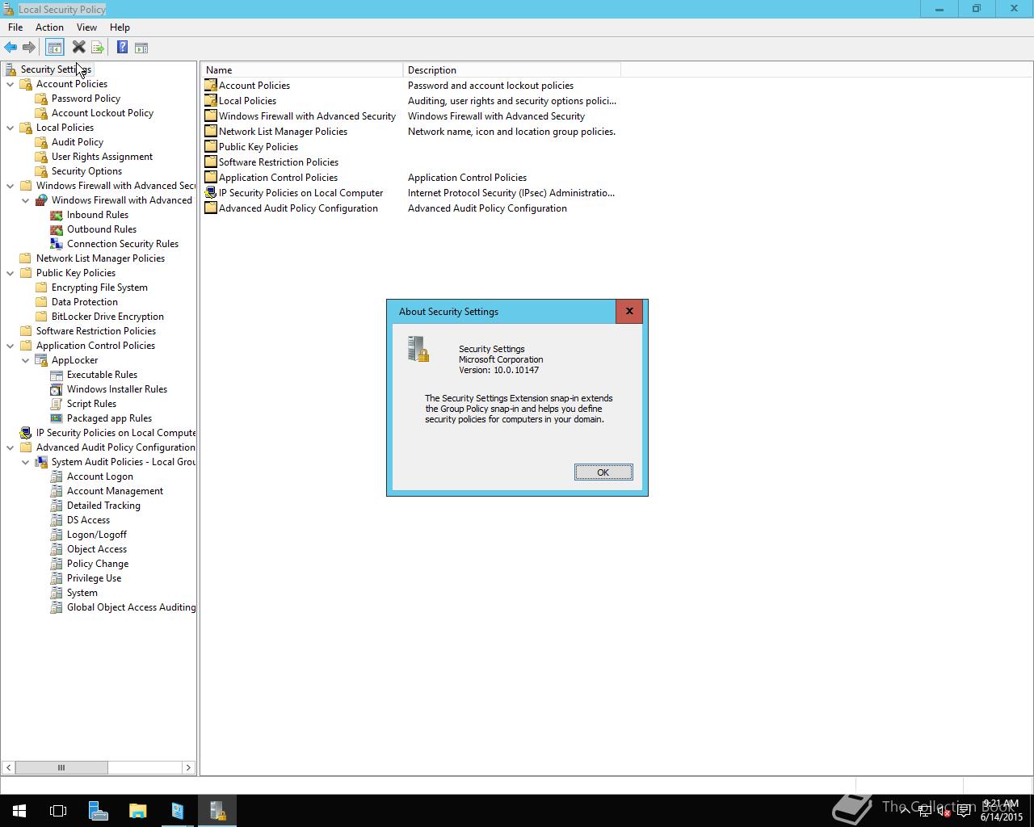1034x827 pixels.
Task: Click the Forward arrow toolbar icon
Action: tap(29, 48)
